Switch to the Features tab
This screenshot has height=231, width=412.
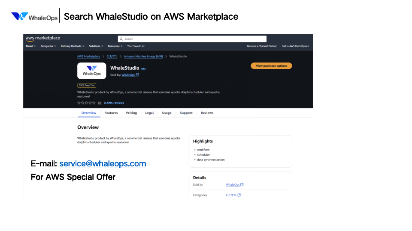(111, 113)
